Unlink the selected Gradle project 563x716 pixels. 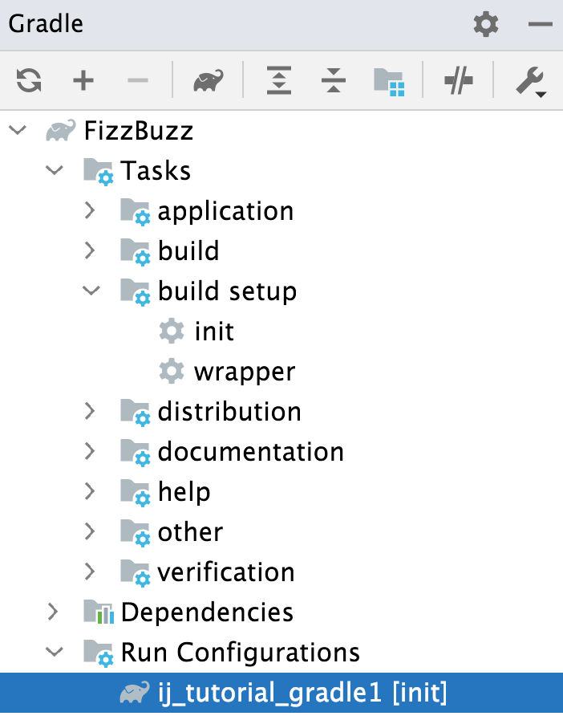click(x=136, y=80)
